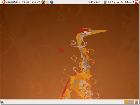Open the Places menu
Viewport: 140px width, 105px height.
(26, 2)
